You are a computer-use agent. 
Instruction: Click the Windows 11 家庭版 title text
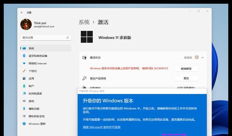pos(115,38)
